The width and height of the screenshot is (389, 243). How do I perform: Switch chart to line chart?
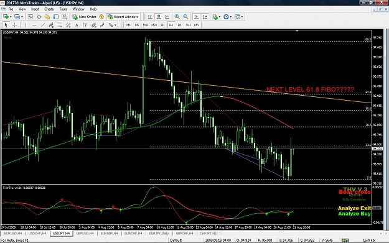pos(167,17)
